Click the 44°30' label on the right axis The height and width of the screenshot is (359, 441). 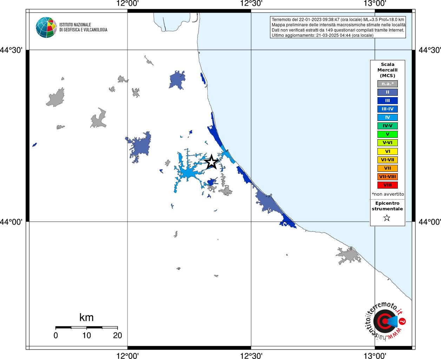coord(430,50)
